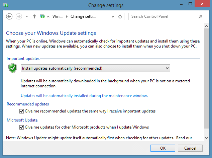
Task: Open the address bar history dropdown
Action: click(113, 16)
